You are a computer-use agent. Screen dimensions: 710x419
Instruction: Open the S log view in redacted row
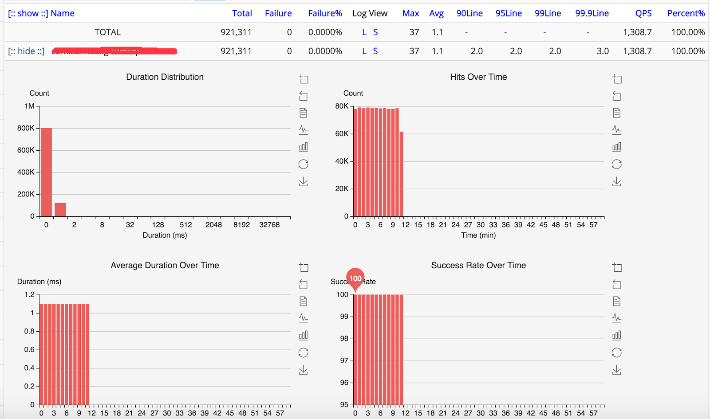click(x=375, y=51)
